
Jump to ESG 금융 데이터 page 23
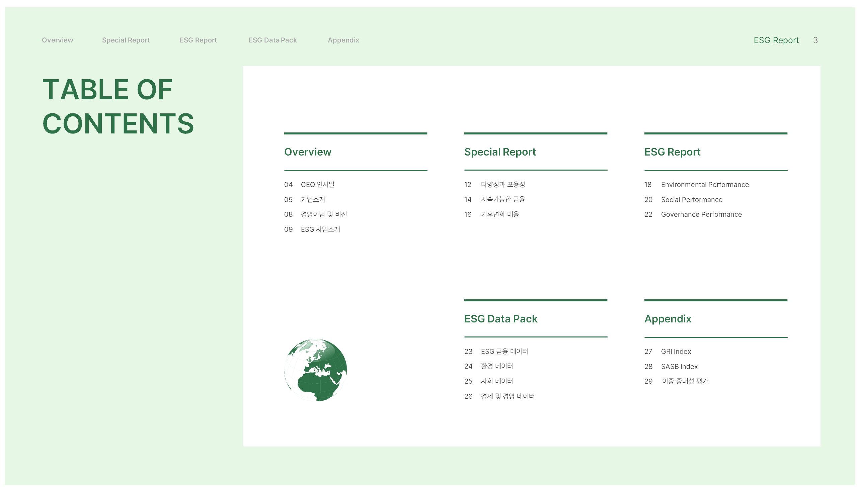[x=504, y=352]
